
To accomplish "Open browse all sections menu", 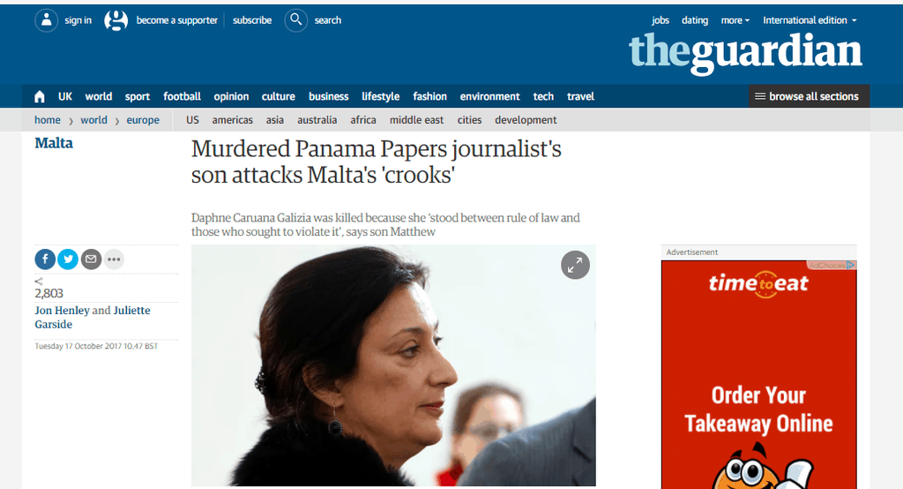I will [810, 96].
